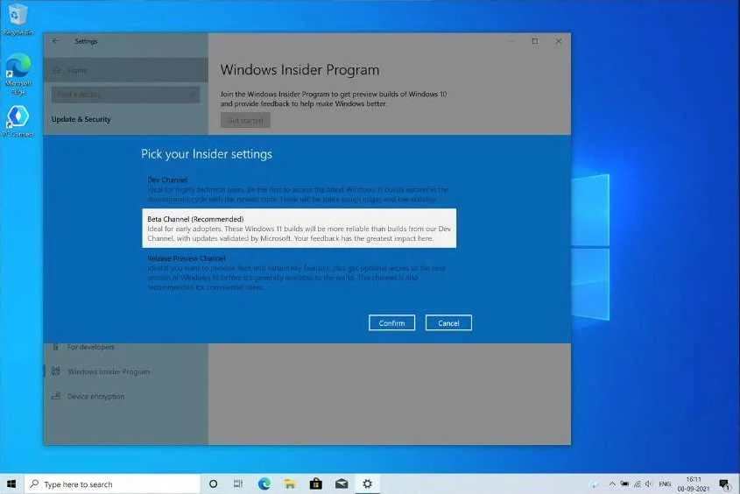Viewport: 740px width, 494px height.
Task: Cancel the Insider settings dialog
Action: click(448, 322)
